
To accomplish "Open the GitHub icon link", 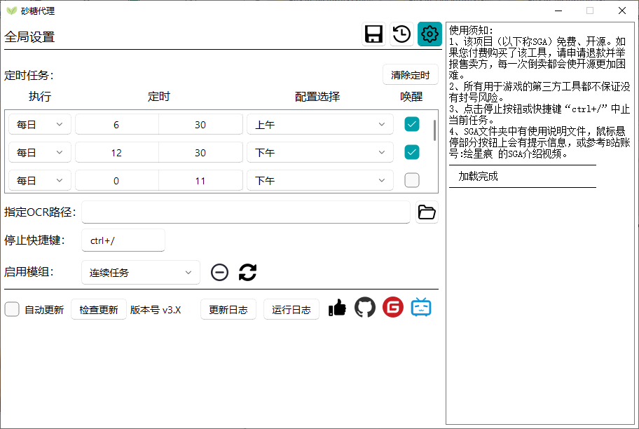I will pos(365,307).
